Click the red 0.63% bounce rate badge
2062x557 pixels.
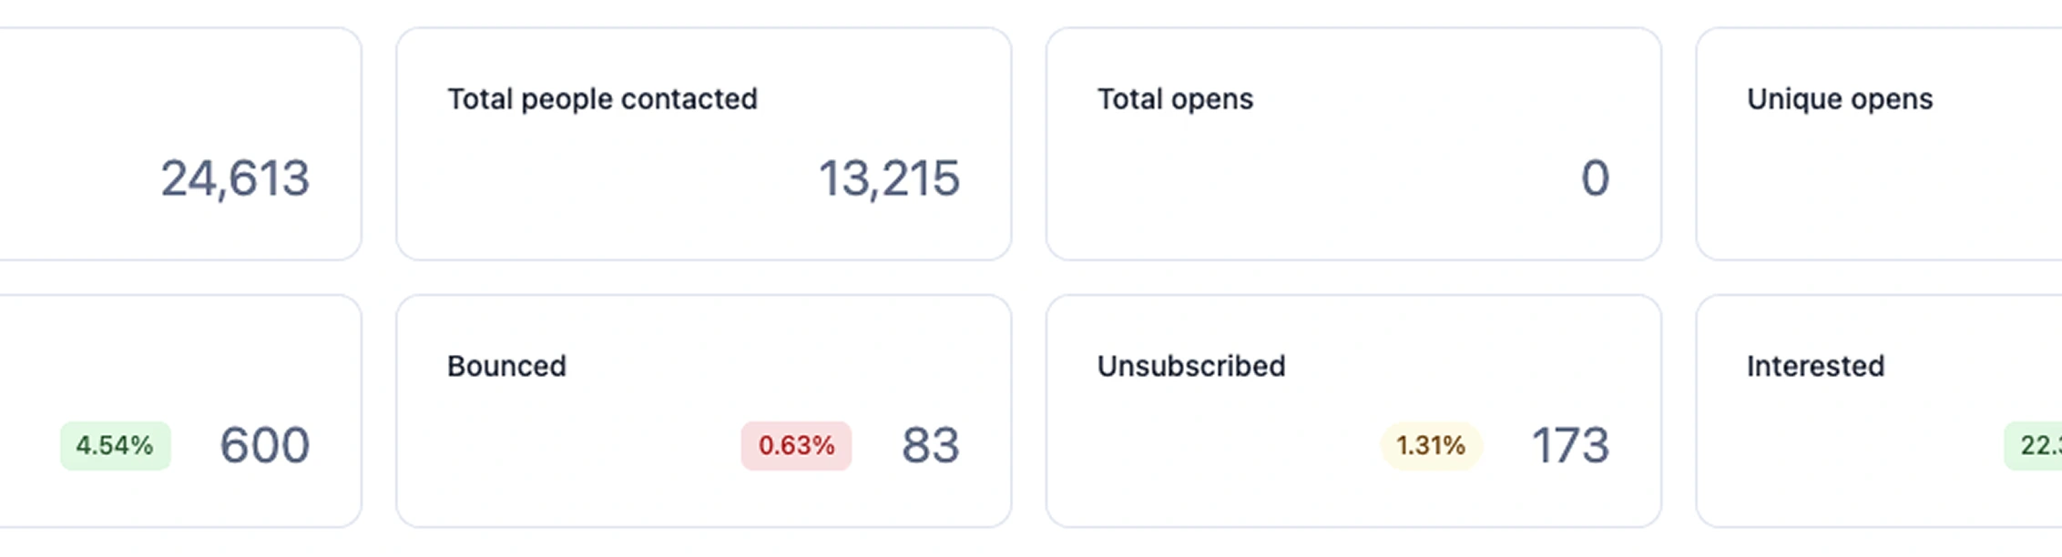[x=796, y=446]
